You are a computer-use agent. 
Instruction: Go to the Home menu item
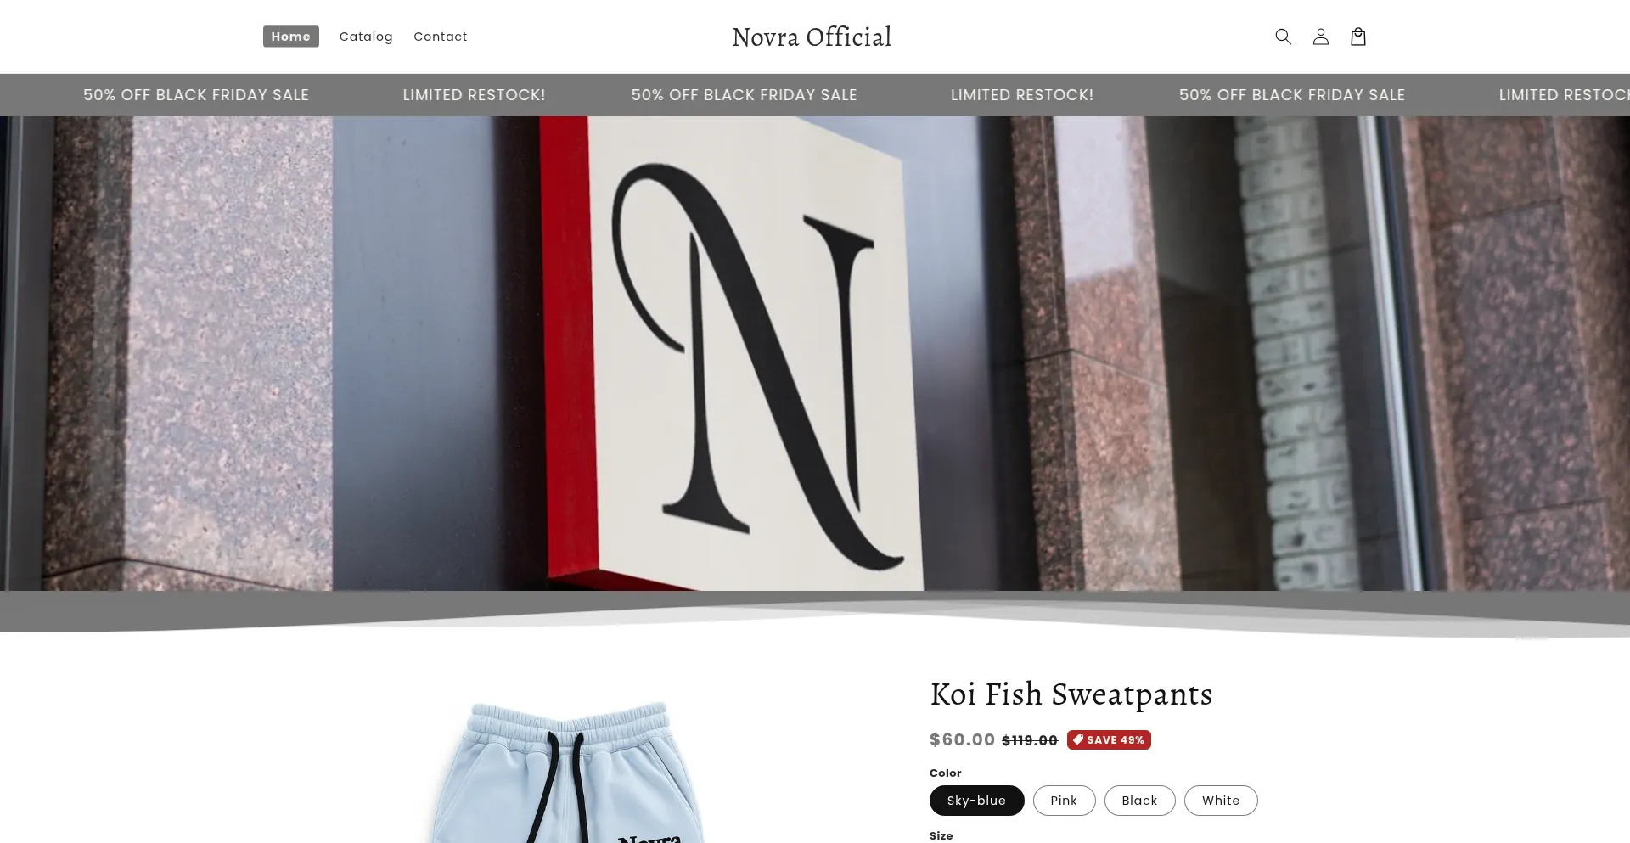[291, 37]
